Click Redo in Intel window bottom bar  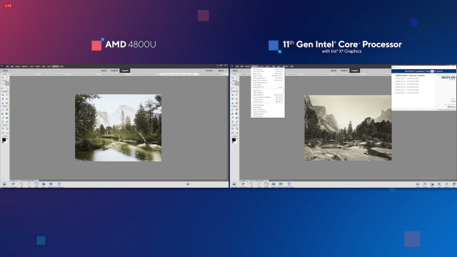pyautogui.click(x=258, y=184)
